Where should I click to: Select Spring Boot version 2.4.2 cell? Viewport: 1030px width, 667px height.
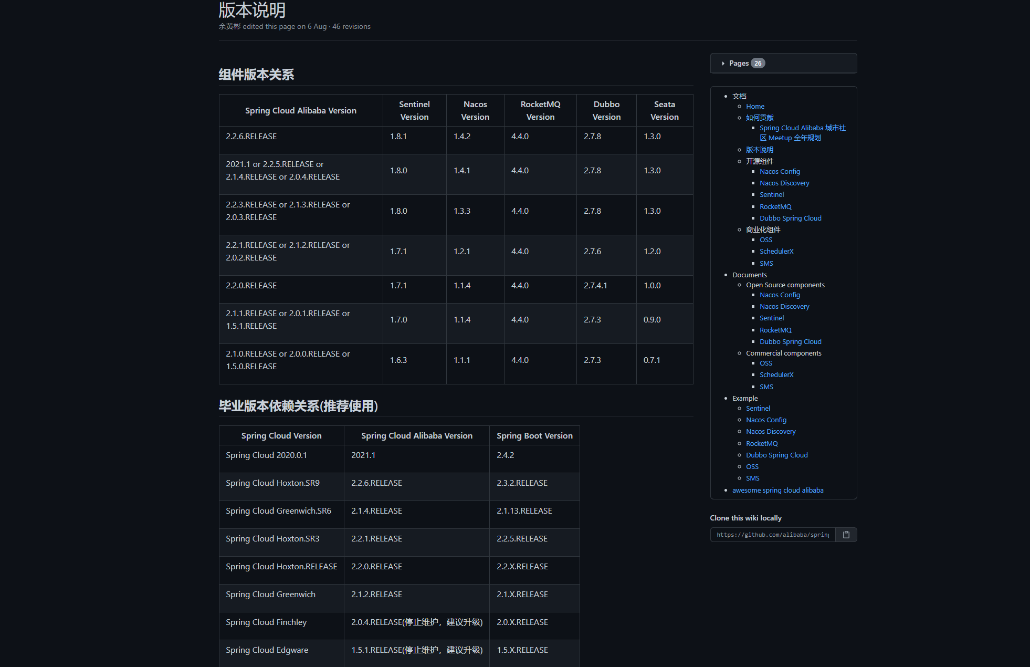(534, 459)
